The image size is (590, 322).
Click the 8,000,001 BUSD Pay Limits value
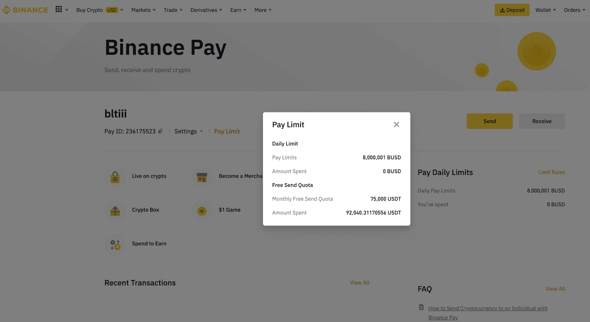382,158
